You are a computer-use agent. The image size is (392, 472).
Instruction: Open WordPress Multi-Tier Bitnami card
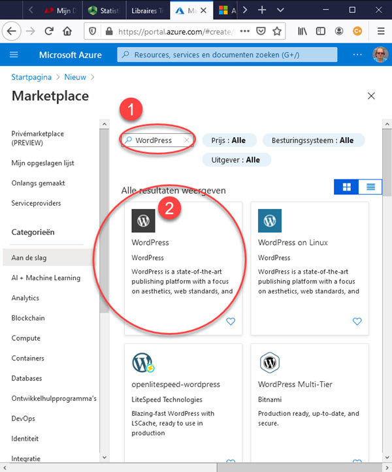pos(310,403)
